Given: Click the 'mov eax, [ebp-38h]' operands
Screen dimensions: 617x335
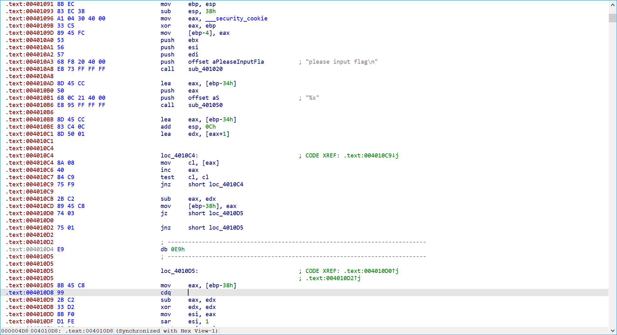Looking at the screenshot, I should [212, 285].
